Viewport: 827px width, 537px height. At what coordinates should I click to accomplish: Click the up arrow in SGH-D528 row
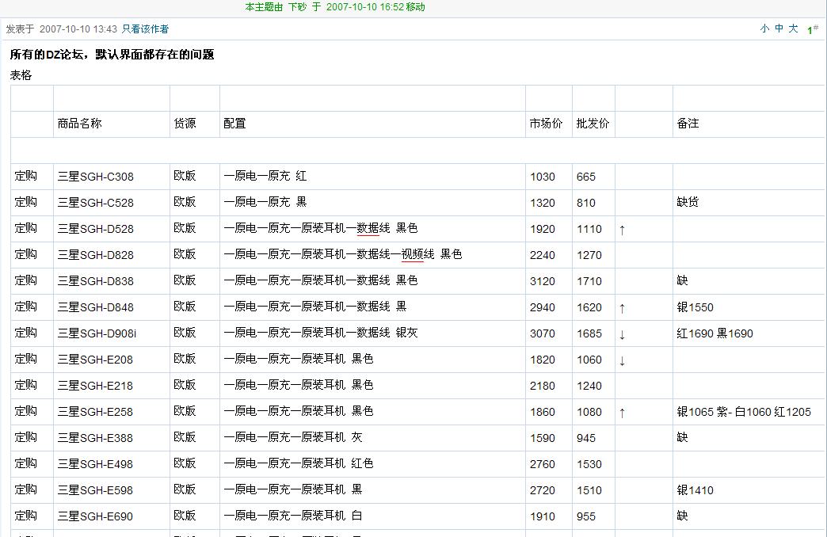click(x=623, y=230)
